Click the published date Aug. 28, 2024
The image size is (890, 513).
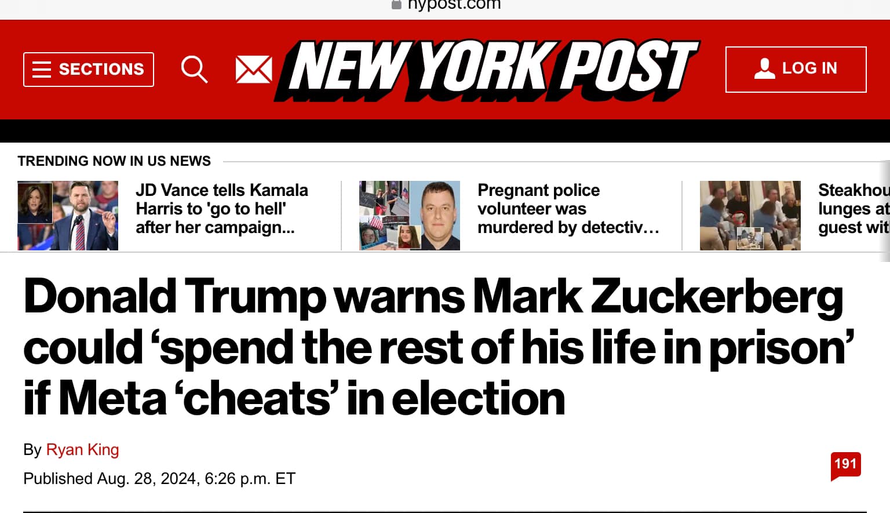point(159,479)
